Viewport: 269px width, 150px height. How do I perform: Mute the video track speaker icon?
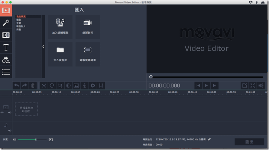[10, 112]
